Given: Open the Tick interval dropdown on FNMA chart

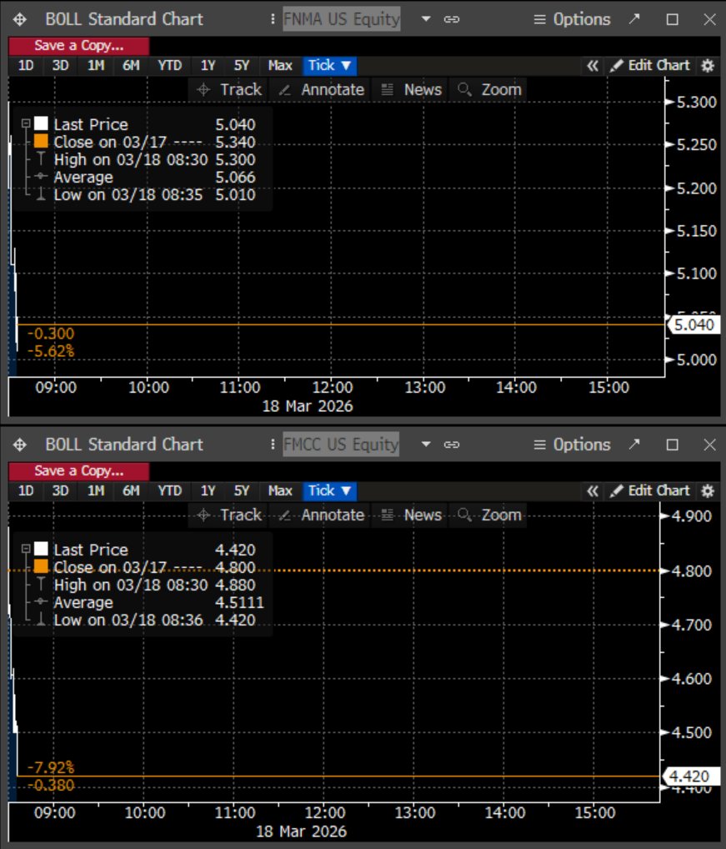Looking at the screenshot, I should (x=328, y=65).
